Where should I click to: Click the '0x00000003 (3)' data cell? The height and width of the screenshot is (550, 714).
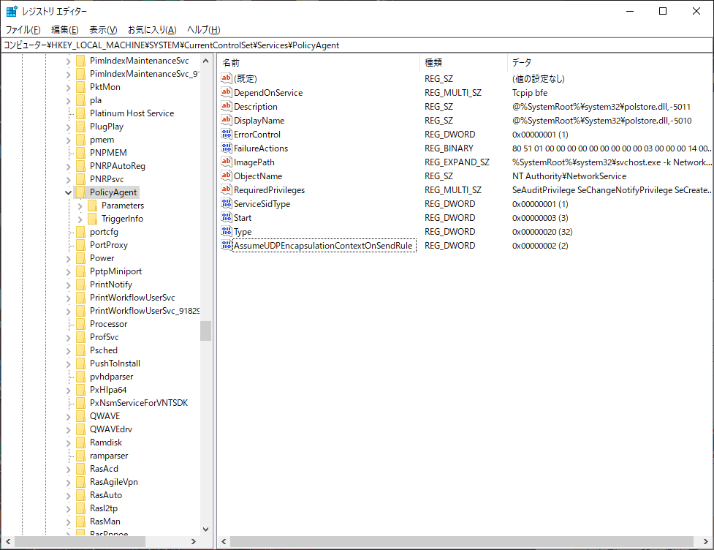click(x=539, y=218)
